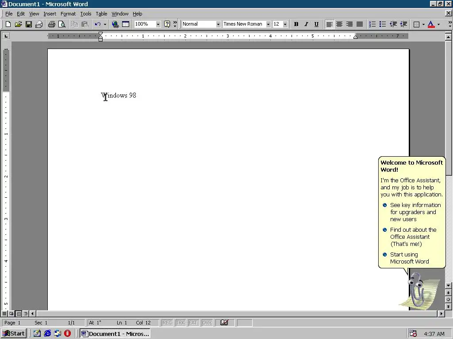
Task: Apply red font color with A icon
Action: 431,24
